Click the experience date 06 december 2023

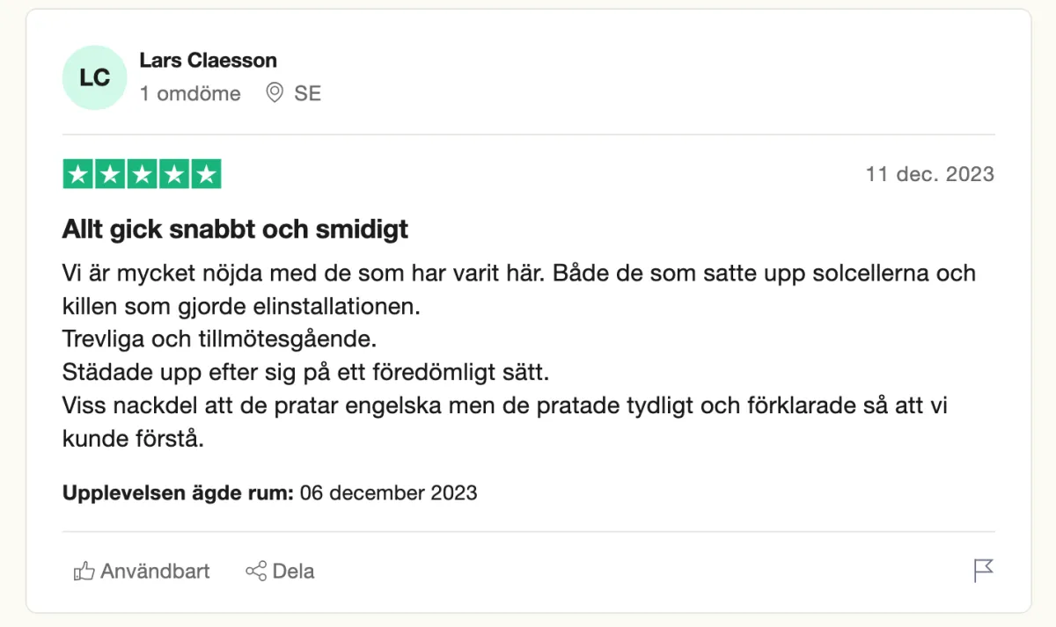point(388,492)
